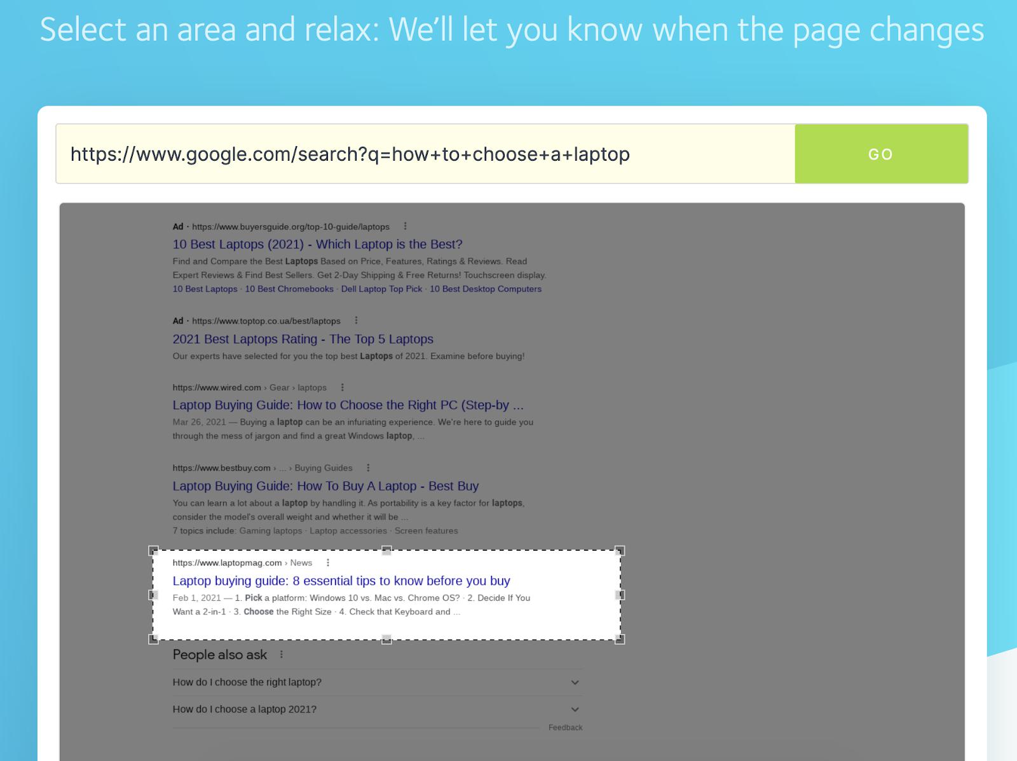1017x761 pixels.
Task: Open three-dot menu beside toptop.co.ua ad
Action: (x=356, y=321)
